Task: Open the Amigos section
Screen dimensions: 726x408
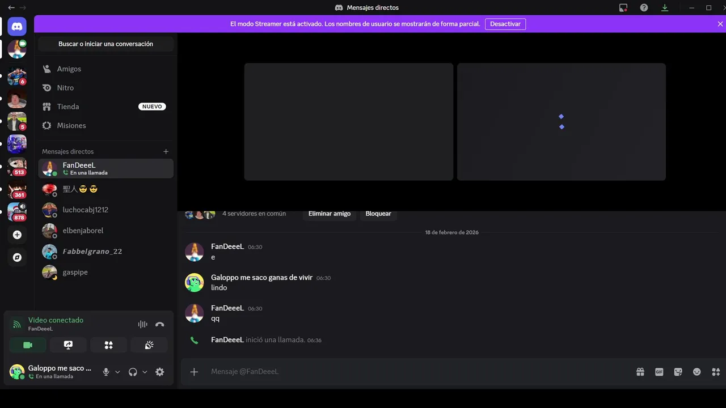Action: pos(105,69)
